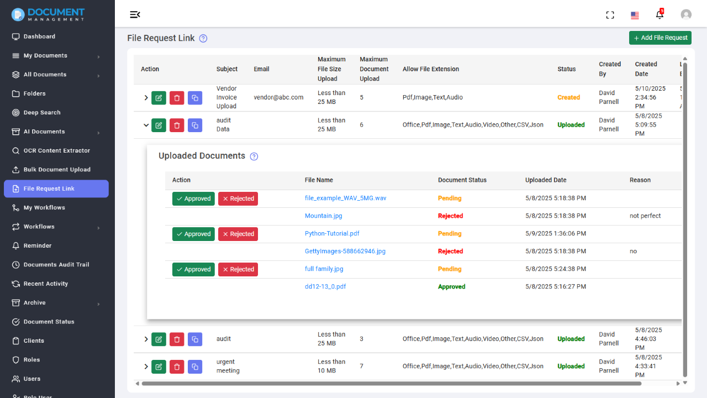707x398 pixels.
Task: Open the notification bell
Action: point(659,15)
